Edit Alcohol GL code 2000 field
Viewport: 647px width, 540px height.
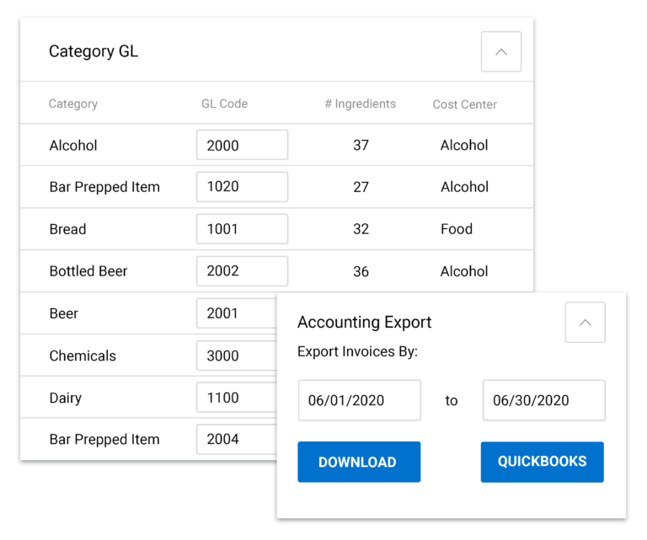(242, 145)
